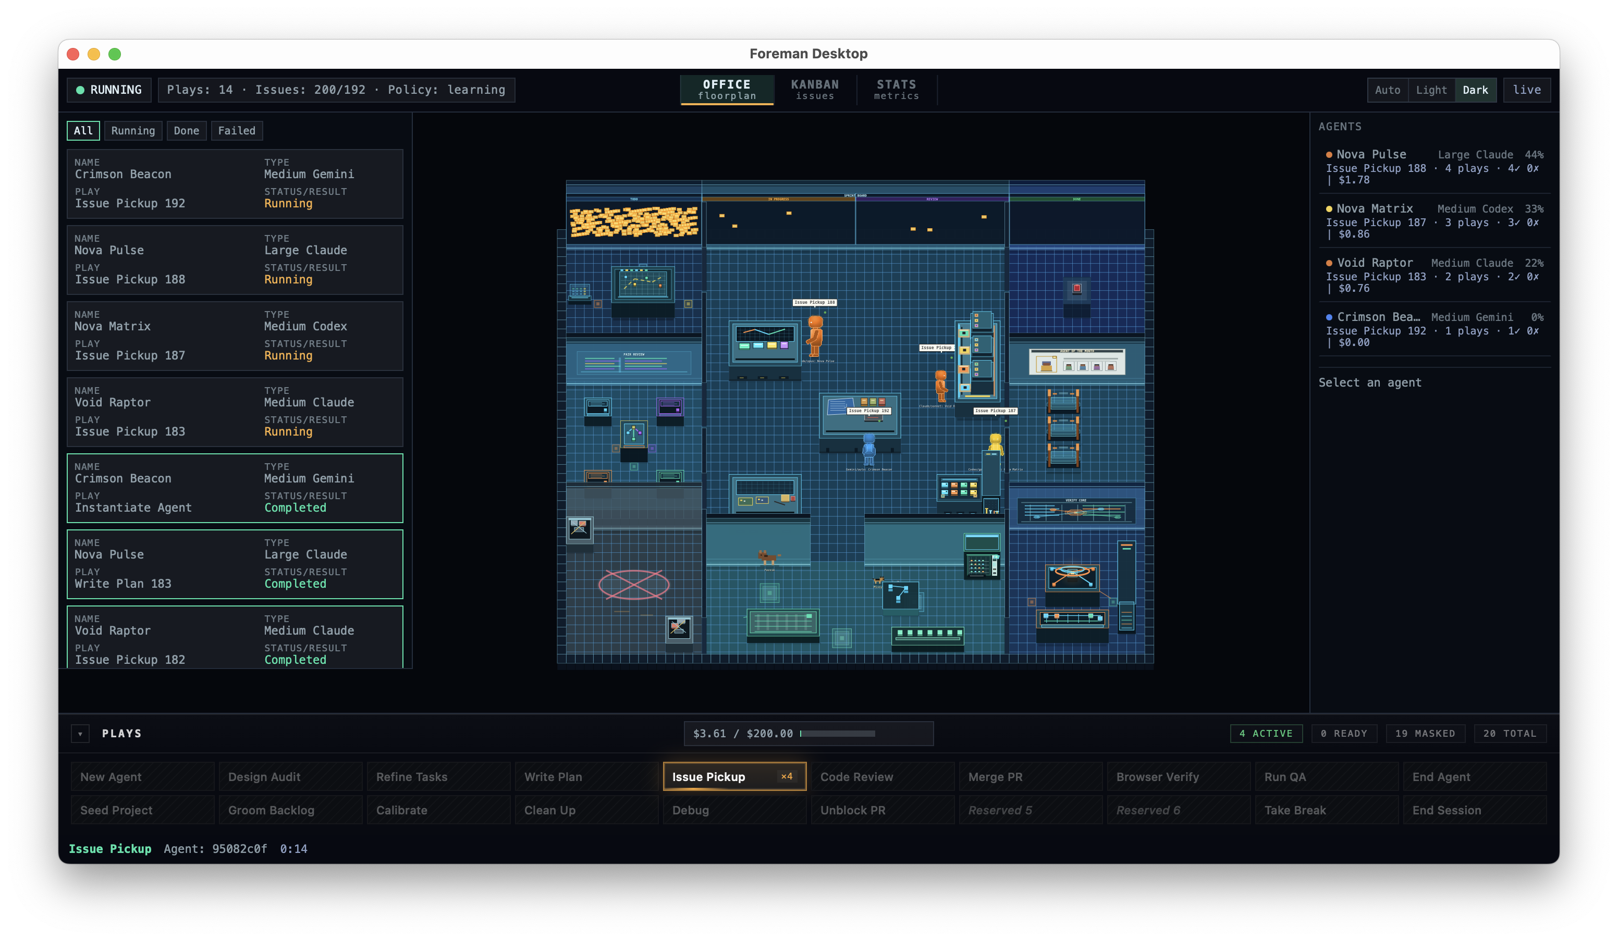Viewport: 1618px width, 941px height.
Task: Open the Pair Review wall board
Action: coord(634,363)
